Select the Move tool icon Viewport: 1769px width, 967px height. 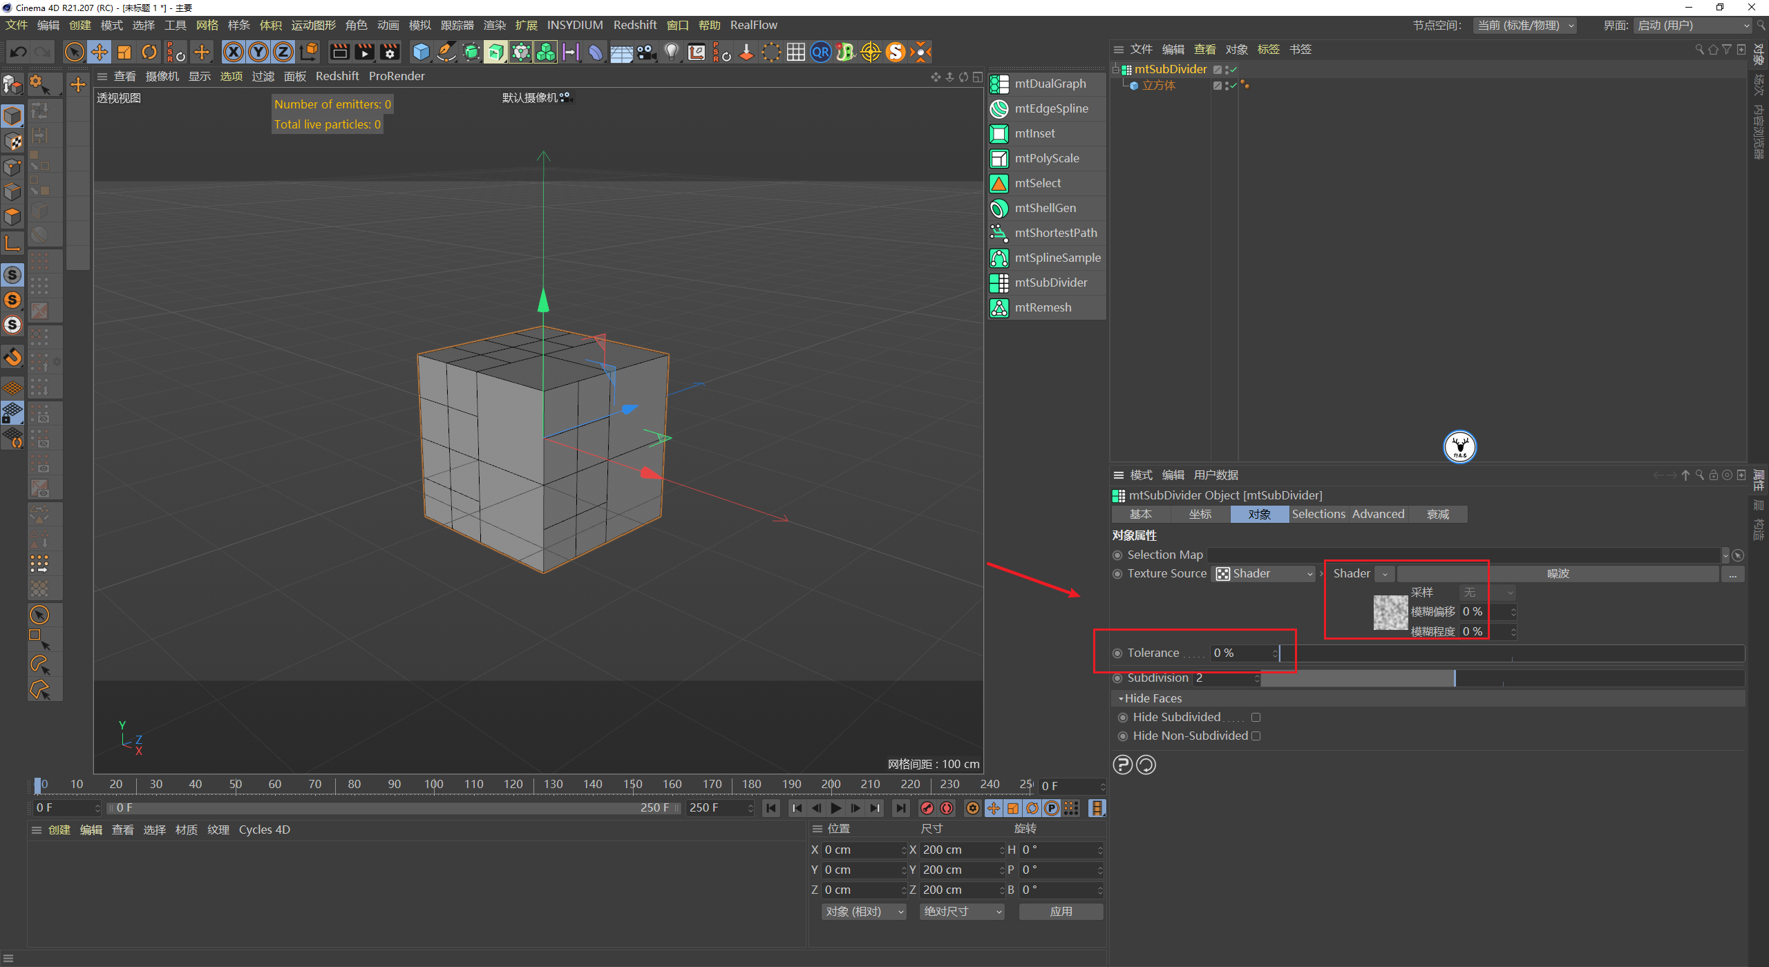coord(100,52)
